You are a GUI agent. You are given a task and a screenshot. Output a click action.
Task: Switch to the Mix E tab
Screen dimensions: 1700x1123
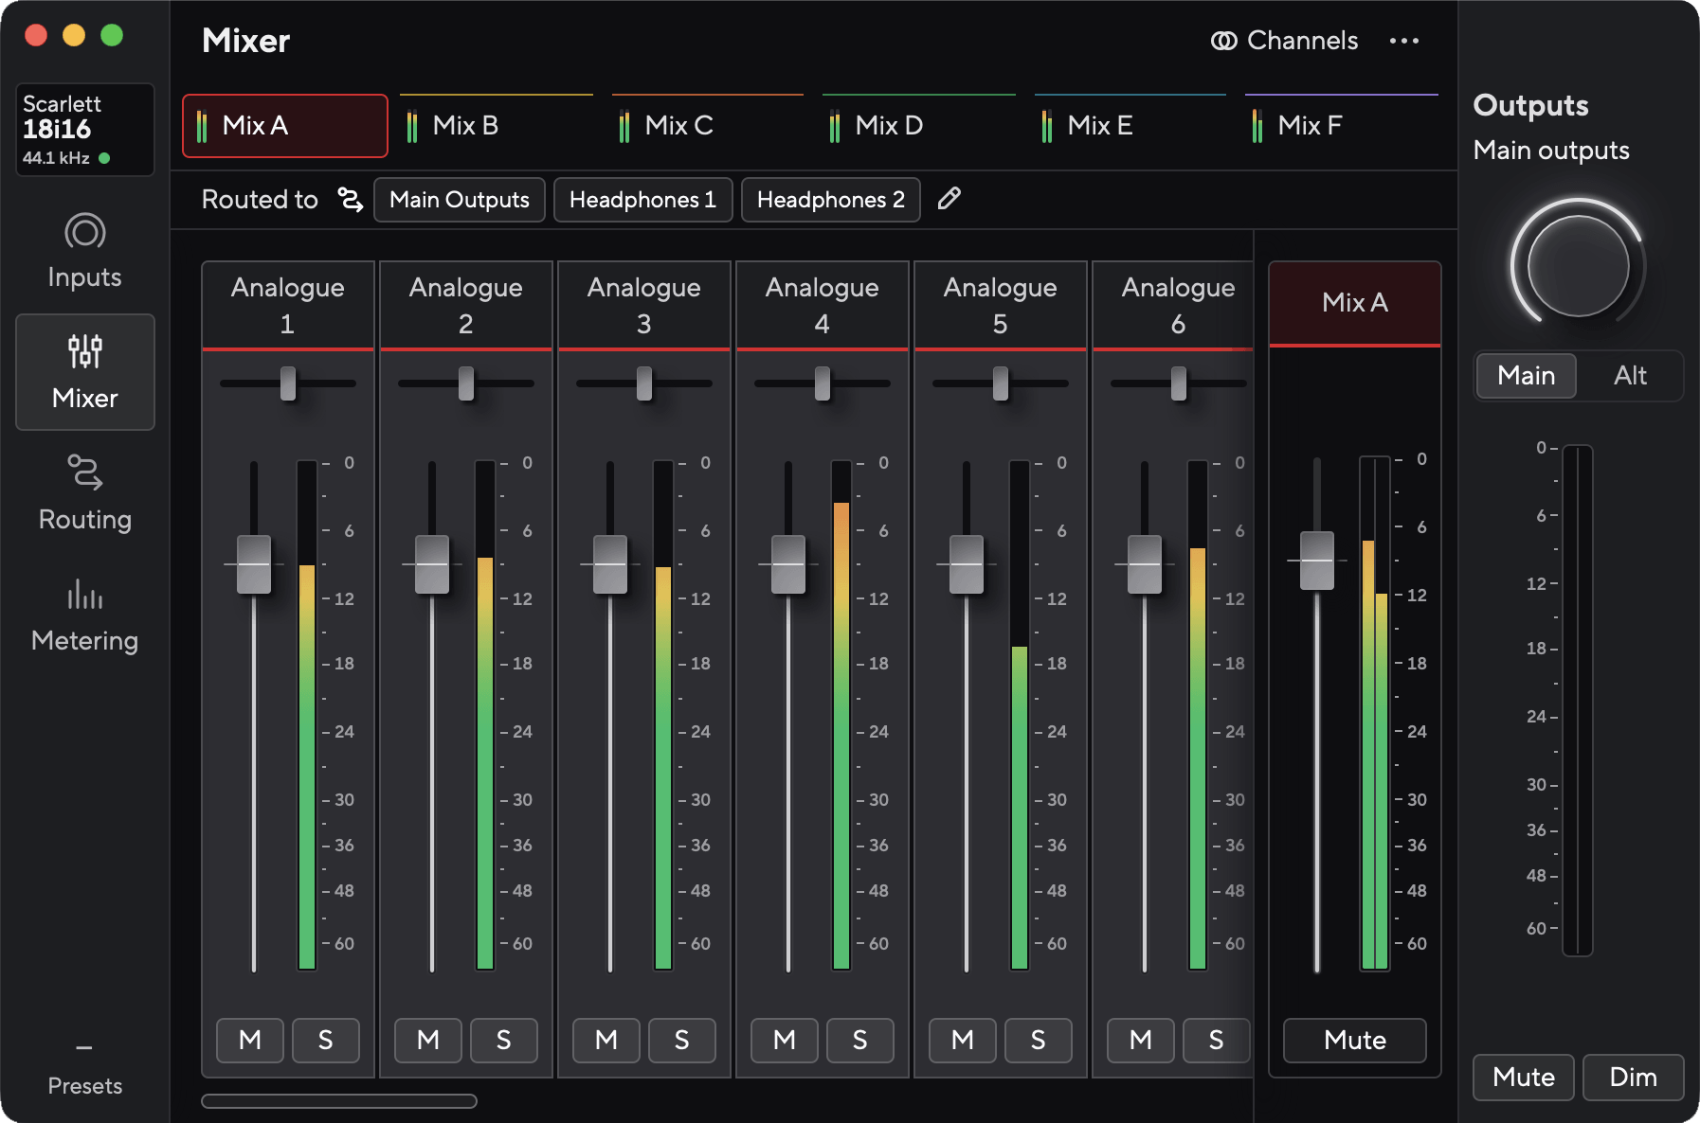point(1130,126)
